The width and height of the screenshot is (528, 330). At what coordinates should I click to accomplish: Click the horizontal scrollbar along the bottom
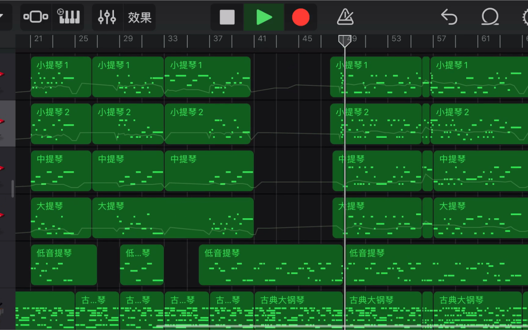pyautogui.click(x=341, y=326)
